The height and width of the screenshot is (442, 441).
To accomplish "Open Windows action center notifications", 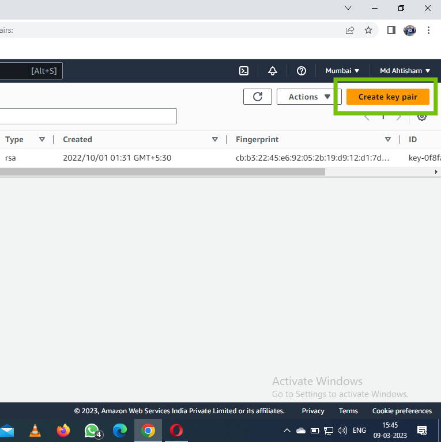I will tap(422, 430).
